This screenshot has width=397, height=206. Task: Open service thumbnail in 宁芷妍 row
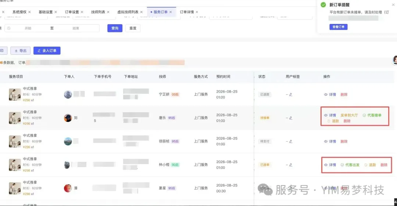pyautogui.click(x=15, y=94)
